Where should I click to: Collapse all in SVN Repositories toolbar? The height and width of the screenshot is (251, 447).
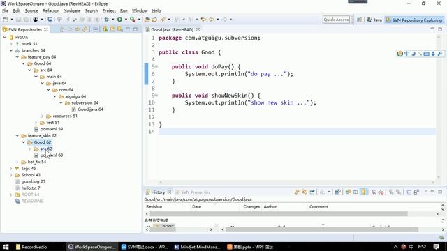pyautogui.click(x=95, y=29)
